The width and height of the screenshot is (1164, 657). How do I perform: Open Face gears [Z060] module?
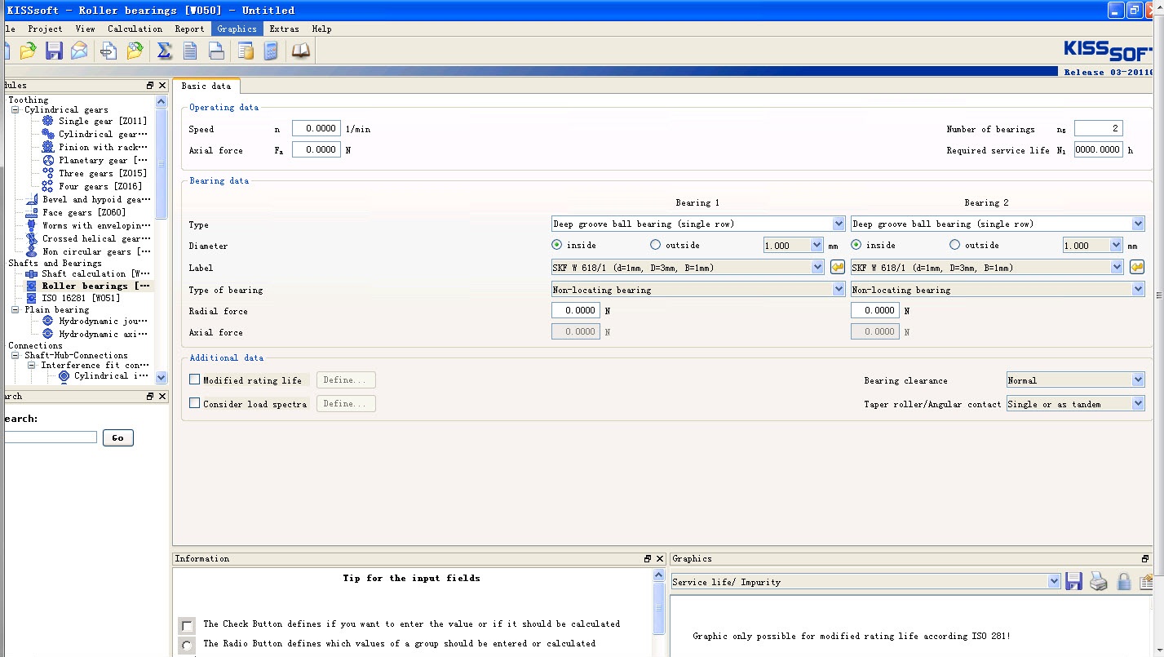click(84, 212)
